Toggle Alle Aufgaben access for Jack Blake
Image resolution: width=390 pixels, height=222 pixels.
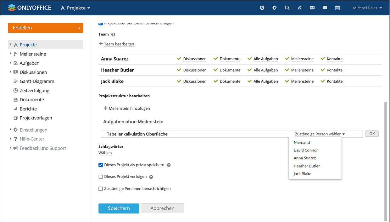pos(263,82)
